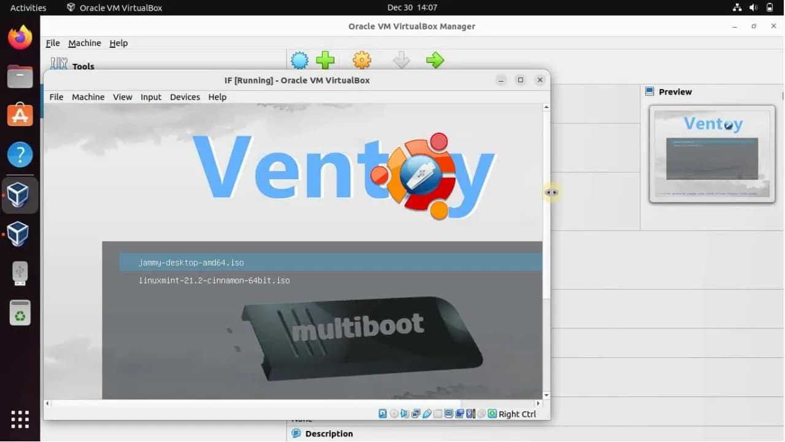Open Firefox from the Ubuntu dock
This screenshot has height=442, width=785.
click(x=19, y=37)
